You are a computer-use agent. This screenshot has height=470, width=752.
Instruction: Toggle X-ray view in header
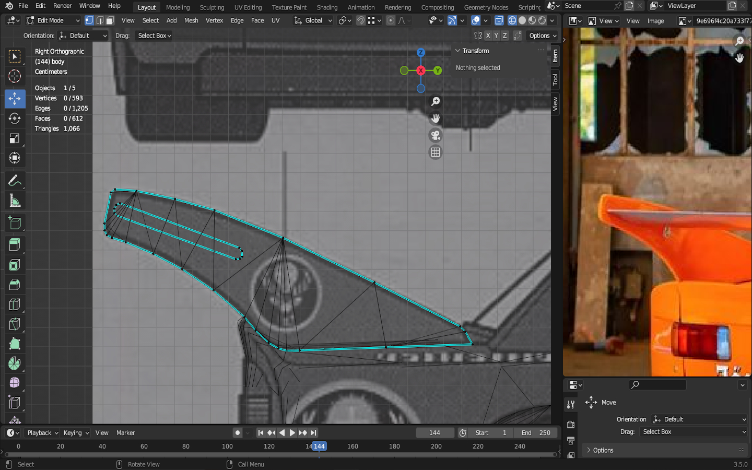tap(499, 20)
